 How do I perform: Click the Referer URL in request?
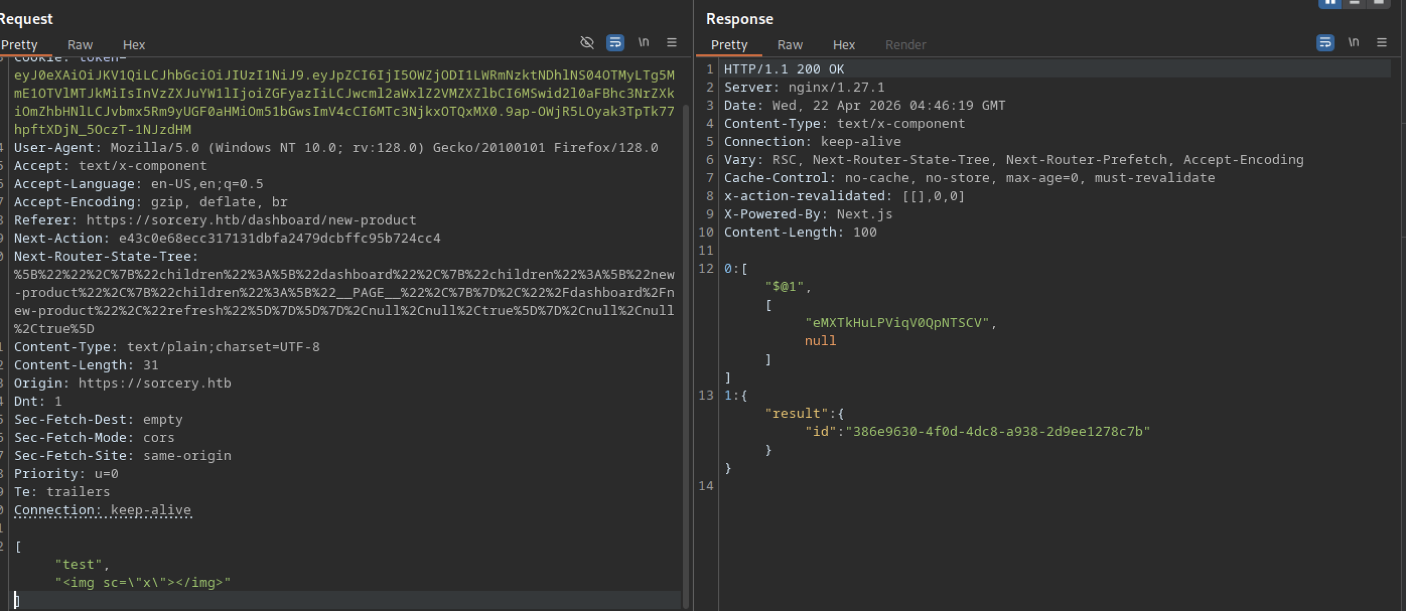[x=251, y=220]
